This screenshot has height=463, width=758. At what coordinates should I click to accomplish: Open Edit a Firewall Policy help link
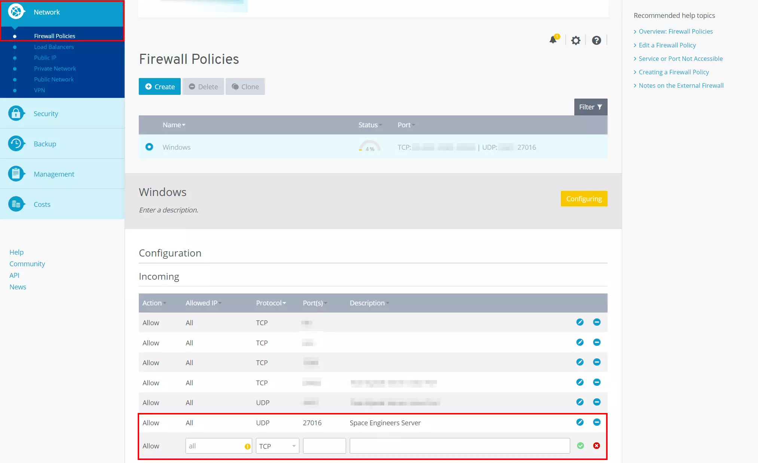(667, 45)
